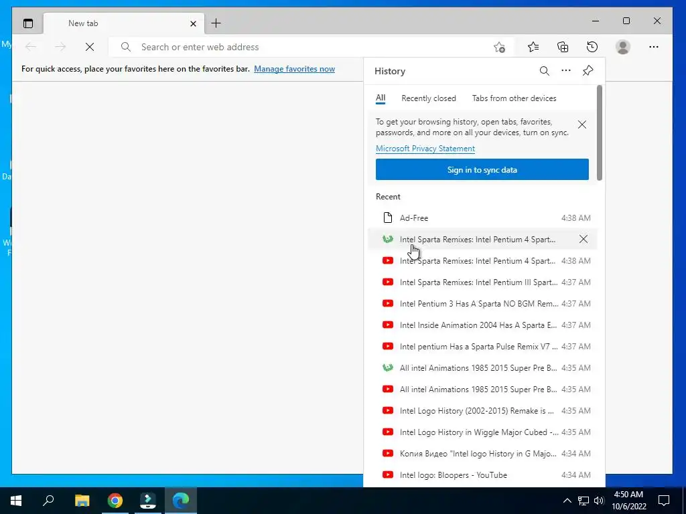
Task: Open the Ad-Free history entry
Action: (482, 218)
